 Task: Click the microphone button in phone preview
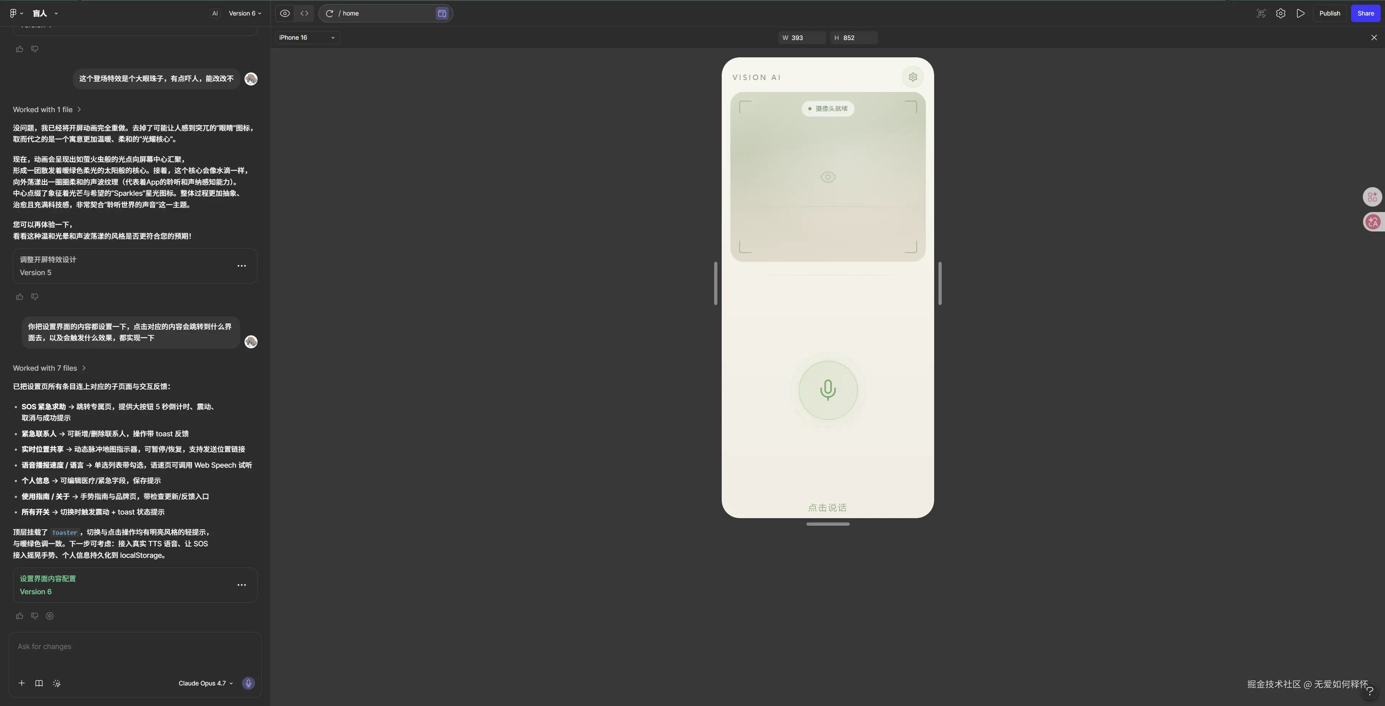click(827, 390)
